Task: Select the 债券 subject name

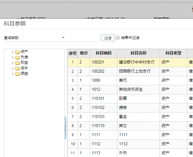Action: [x=123, y=108]
